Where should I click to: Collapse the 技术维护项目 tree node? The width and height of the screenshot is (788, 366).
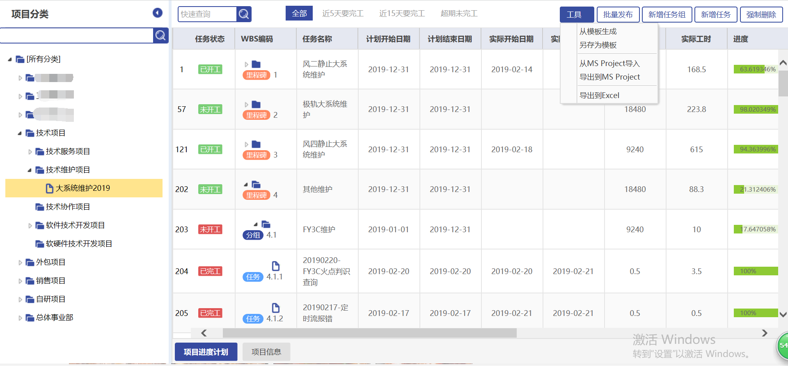(30, 170)
